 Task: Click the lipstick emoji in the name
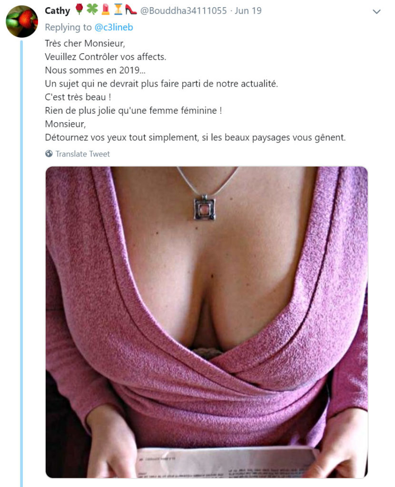(106, 10)
